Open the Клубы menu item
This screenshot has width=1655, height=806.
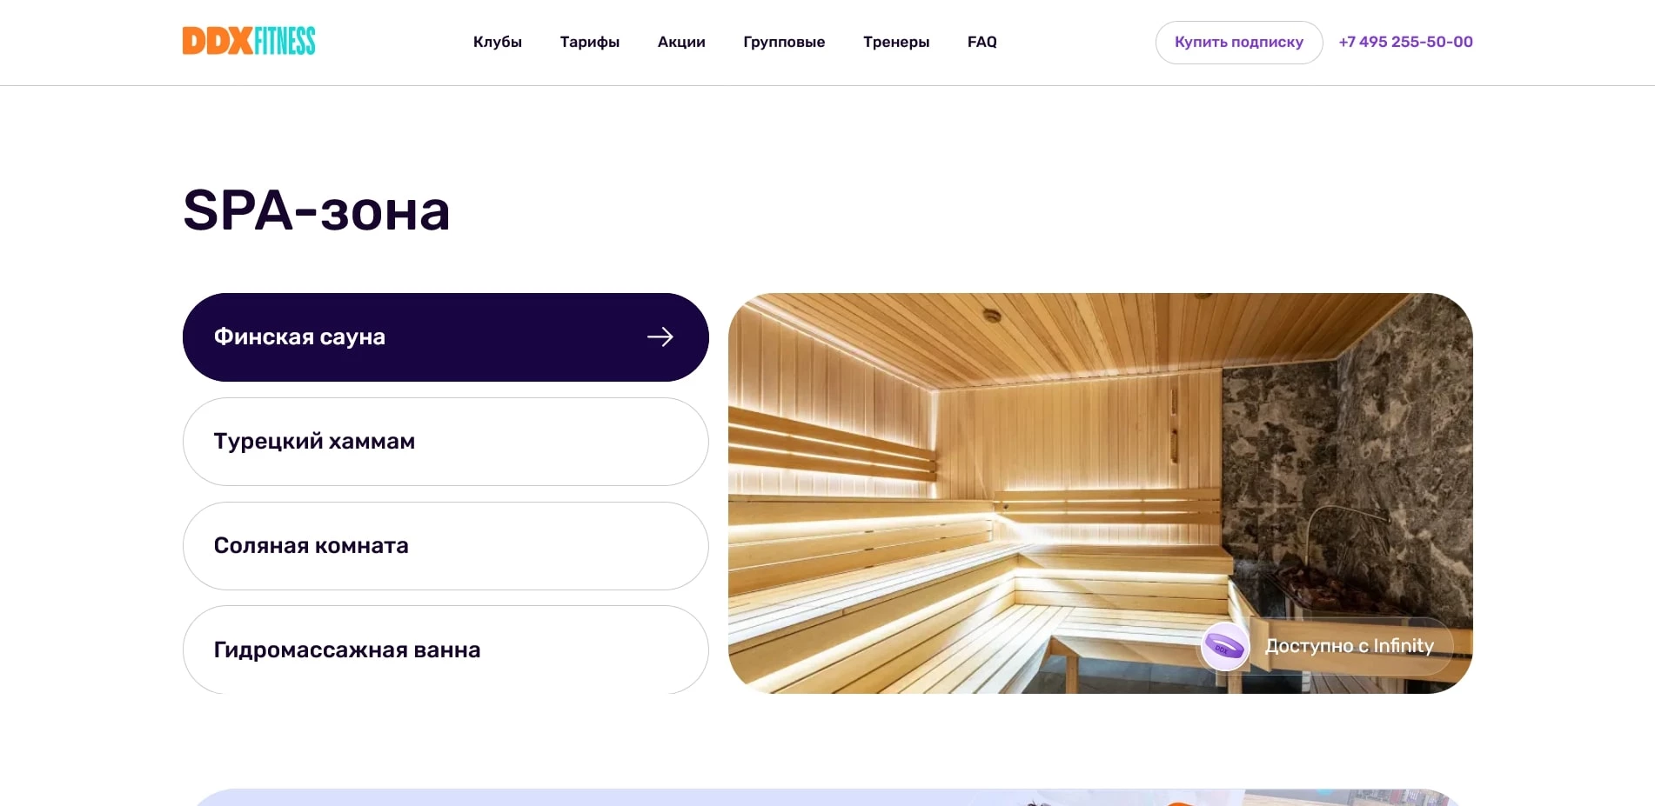tap(497, 42)
